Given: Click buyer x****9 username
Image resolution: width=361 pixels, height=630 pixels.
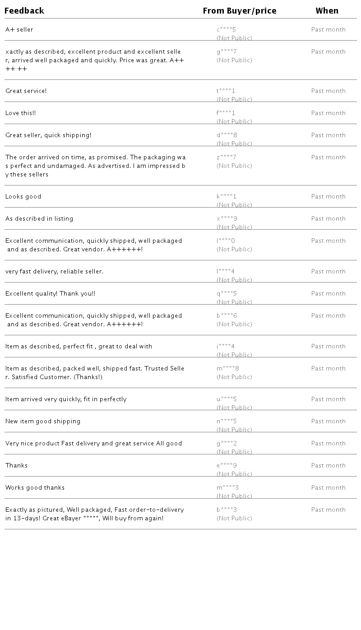Looking at the screenshot, I should (227, 219).
